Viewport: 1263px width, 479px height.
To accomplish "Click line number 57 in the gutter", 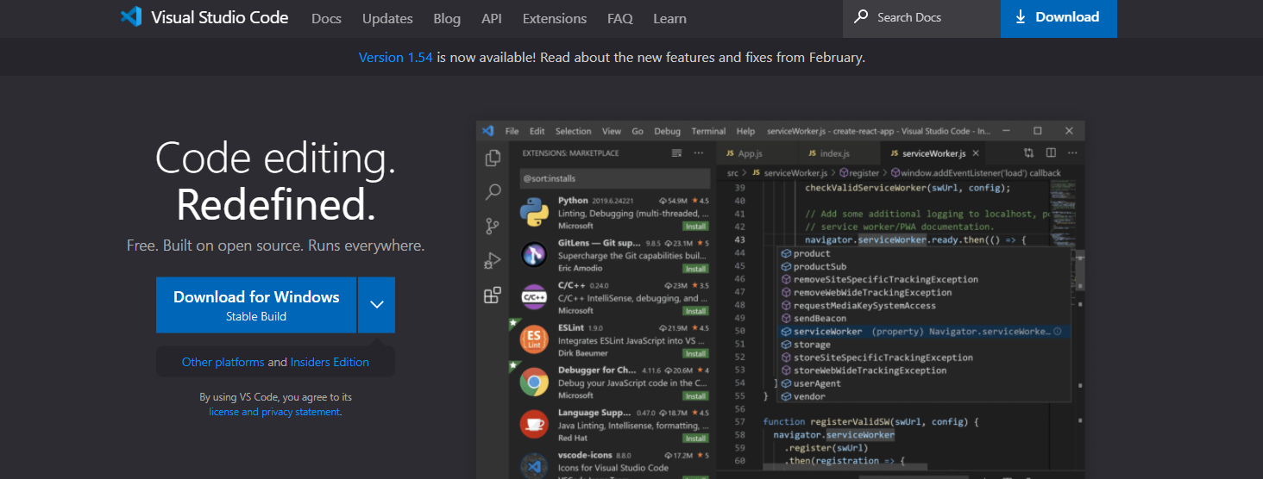I will [739, 422].
